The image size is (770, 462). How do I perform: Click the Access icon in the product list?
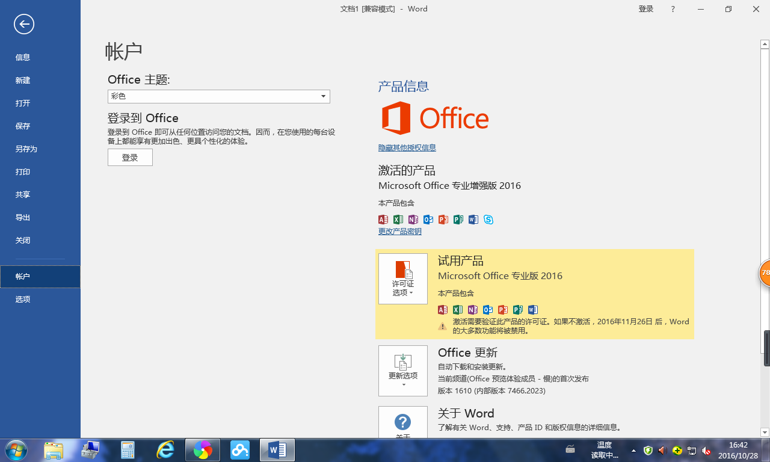click(x=383, y=220)
